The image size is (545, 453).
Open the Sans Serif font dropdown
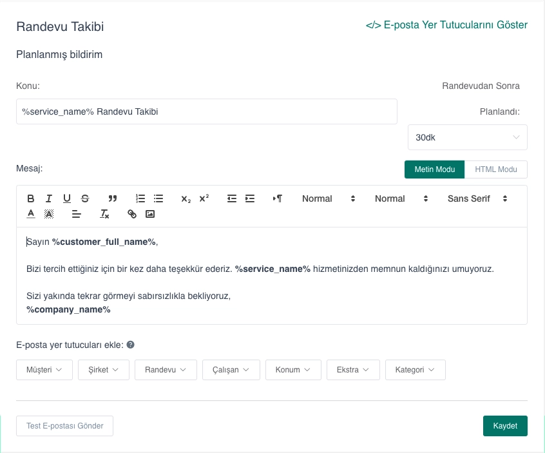(477, 198)
